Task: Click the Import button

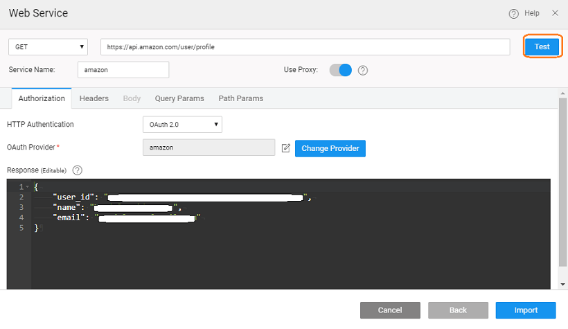Action: coord(525,310)
